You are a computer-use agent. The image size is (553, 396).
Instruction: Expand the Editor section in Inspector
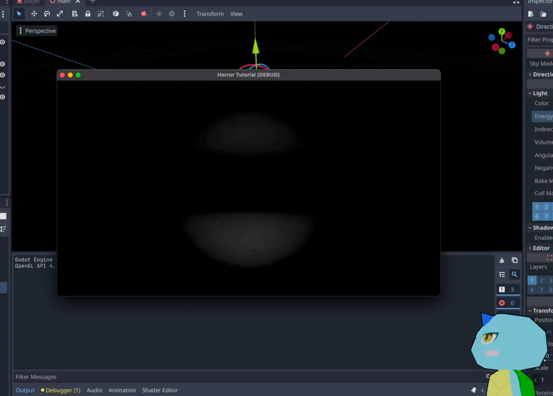coord(541,248)
